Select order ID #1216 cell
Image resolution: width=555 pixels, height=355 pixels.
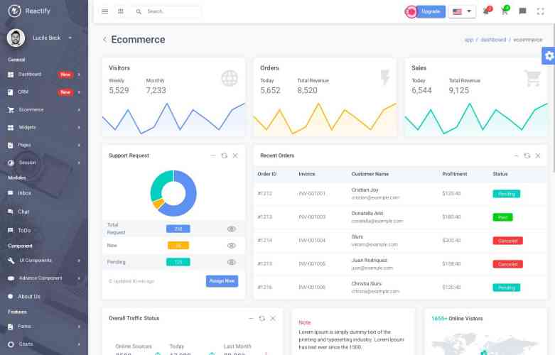click(265, 287)
